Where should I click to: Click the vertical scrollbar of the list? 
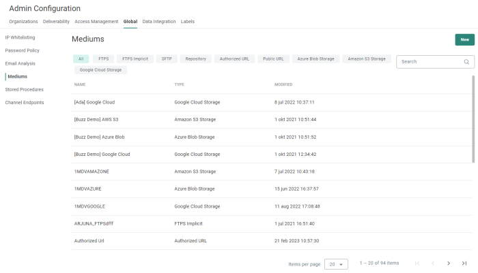(x=473, y=119)
